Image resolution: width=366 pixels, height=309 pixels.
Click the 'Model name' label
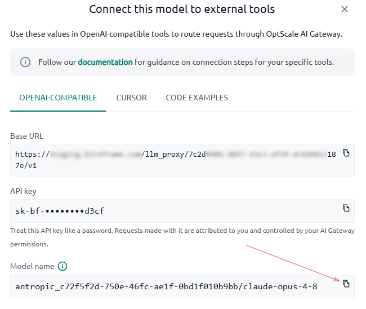pos(32,266)
